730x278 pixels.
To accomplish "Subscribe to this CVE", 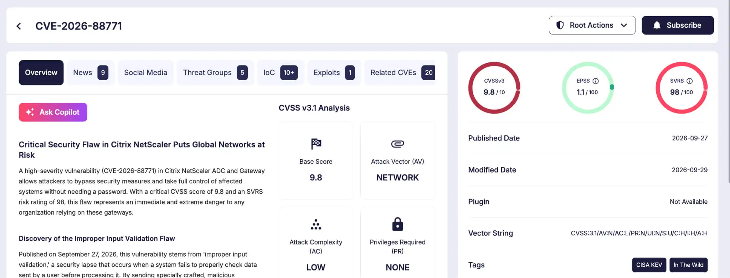I will (x=678, y=25).
